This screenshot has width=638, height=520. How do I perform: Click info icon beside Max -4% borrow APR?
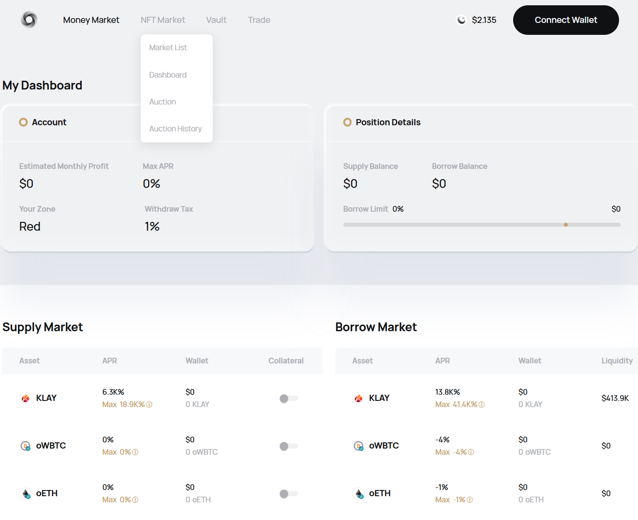click(x=471, y=452)
